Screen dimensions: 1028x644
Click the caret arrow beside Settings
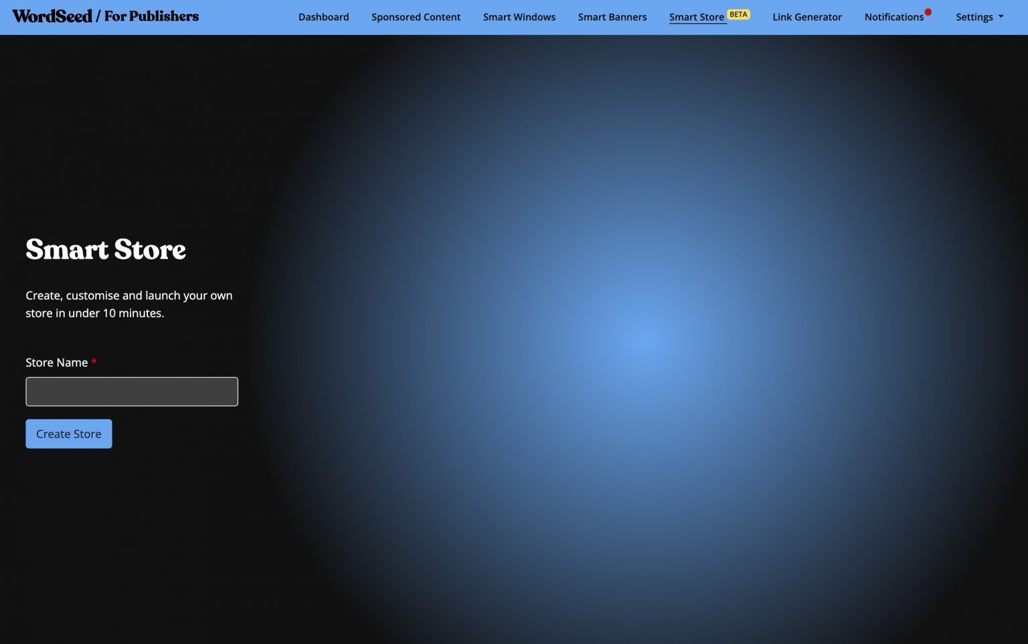1001,17
